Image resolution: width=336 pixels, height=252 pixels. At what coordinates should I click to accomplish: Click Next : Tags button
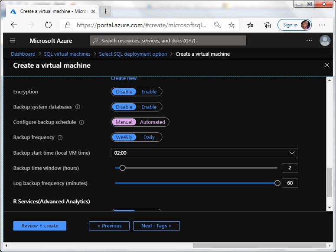point(157,226)
